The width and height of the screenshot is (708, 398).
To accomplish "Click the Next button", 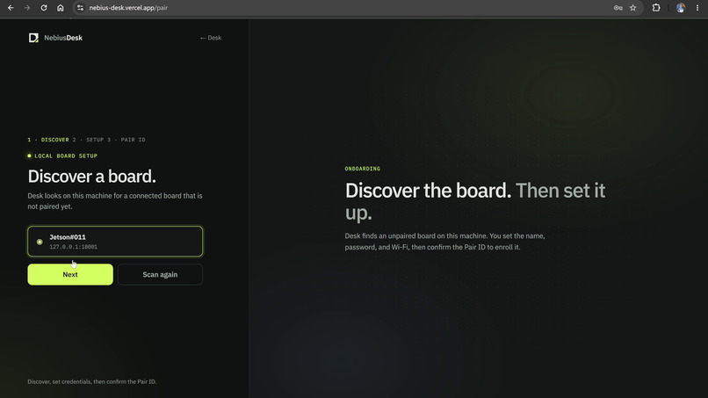I will (x=70, y=274).
